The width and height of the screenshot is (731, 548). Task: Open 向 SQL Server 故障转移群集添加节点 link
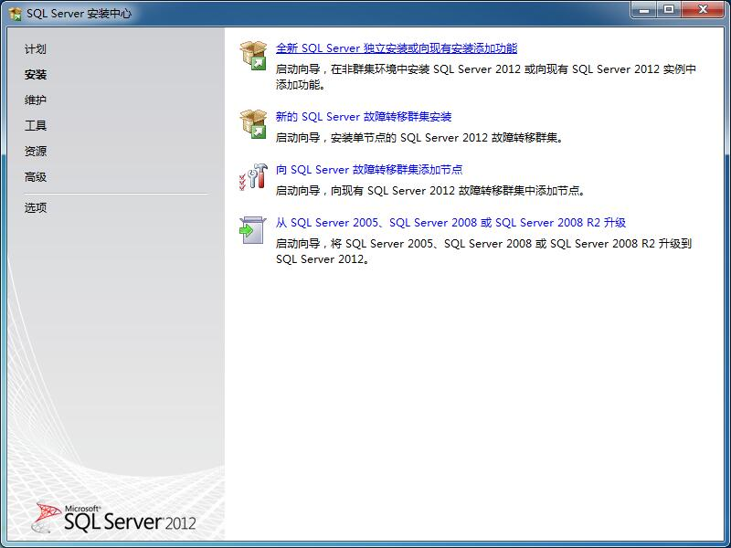pyautogui.click(x=369, y=170)
